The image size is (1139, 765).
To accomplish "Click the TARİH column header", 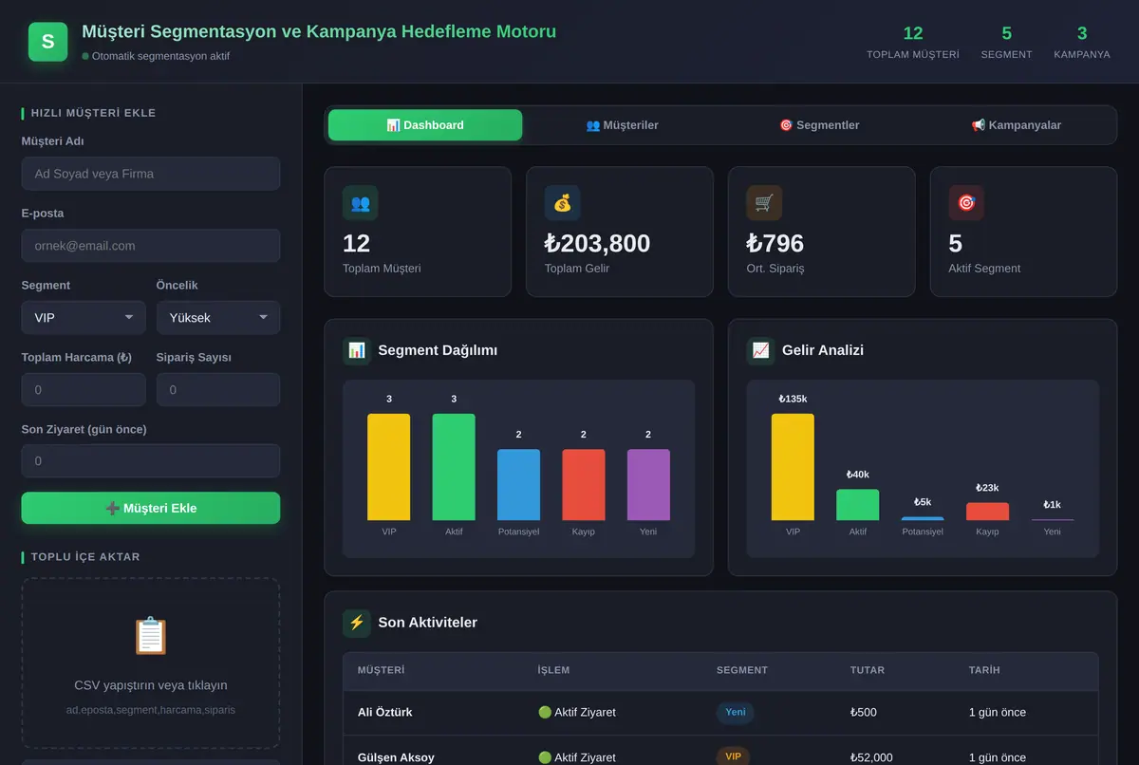I will (984, 670).
